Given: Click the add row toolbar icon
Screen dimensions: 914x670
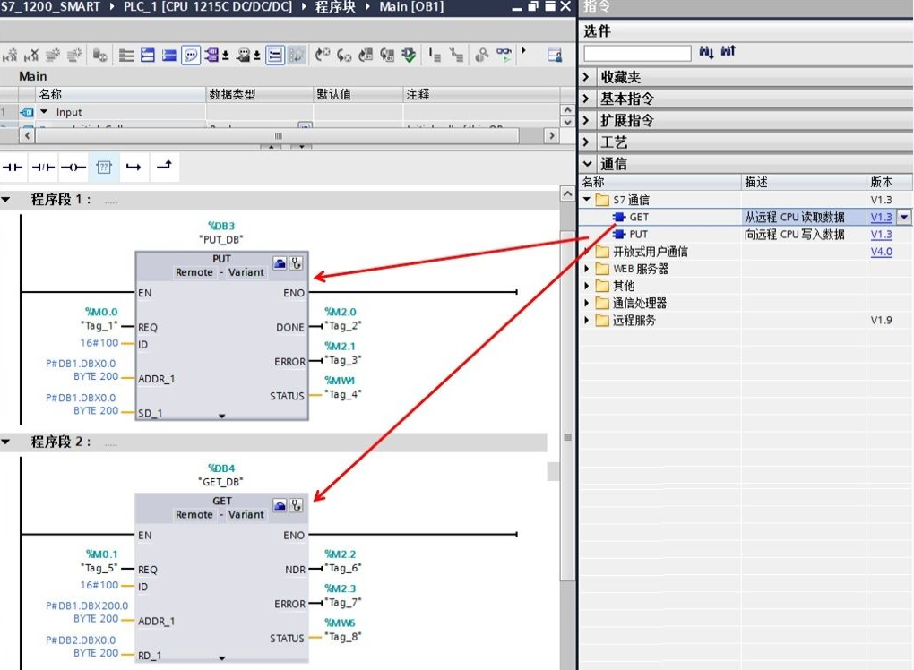Looking at the screenshot, I should [x=74, y=56].
